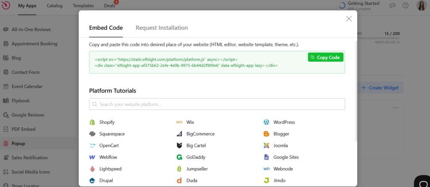Click the Webflow W icon
This screenshot has width=430, height=187.
coord(92,157)
